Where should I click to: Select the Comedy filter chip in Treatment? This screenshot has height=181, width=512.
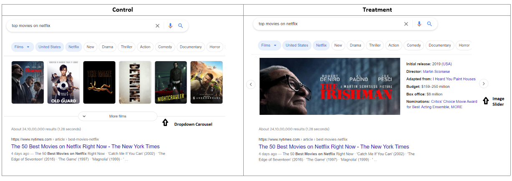414,45
